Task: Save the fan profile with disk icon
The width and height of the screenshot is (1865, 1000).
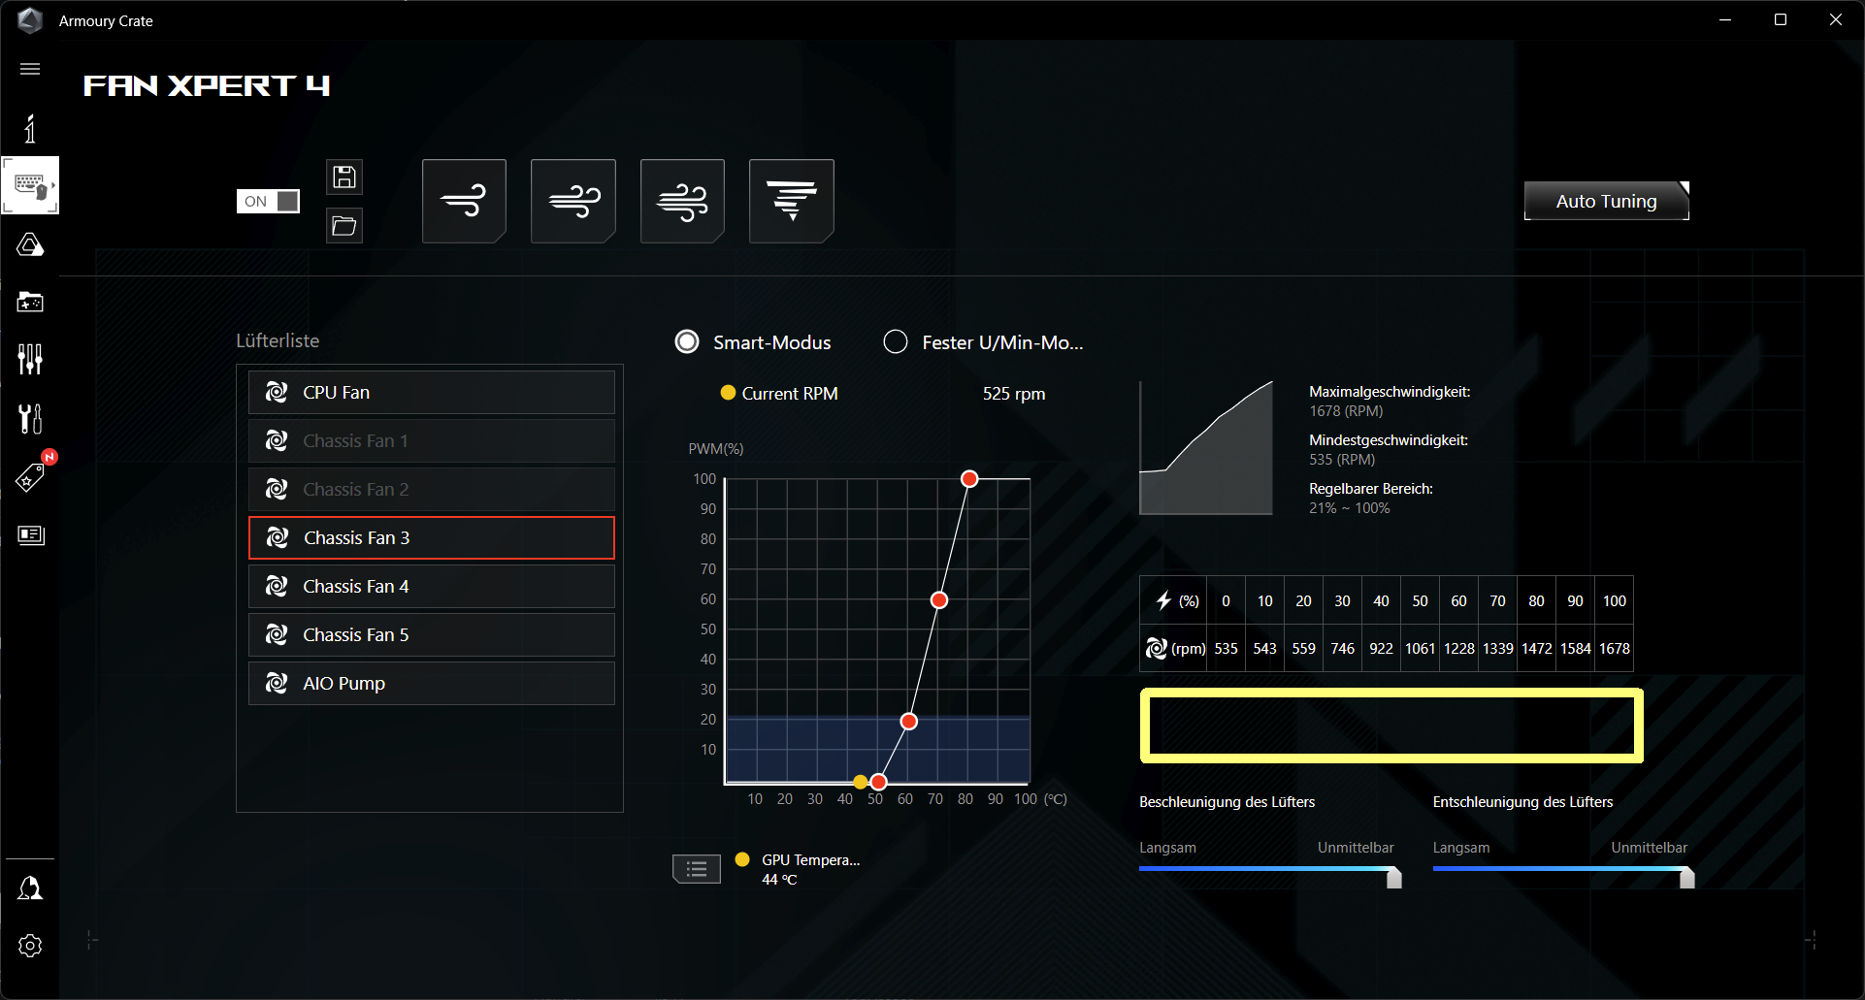Action: point(344,177)
